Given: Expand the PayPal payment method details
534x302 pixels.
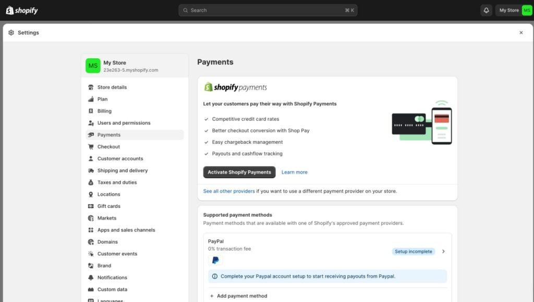Looking at the screenshot, I should pos(443,251).
